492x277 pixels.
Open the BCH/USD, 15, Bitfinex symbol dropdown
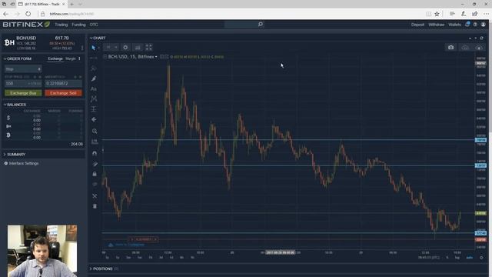pos(132,57)
